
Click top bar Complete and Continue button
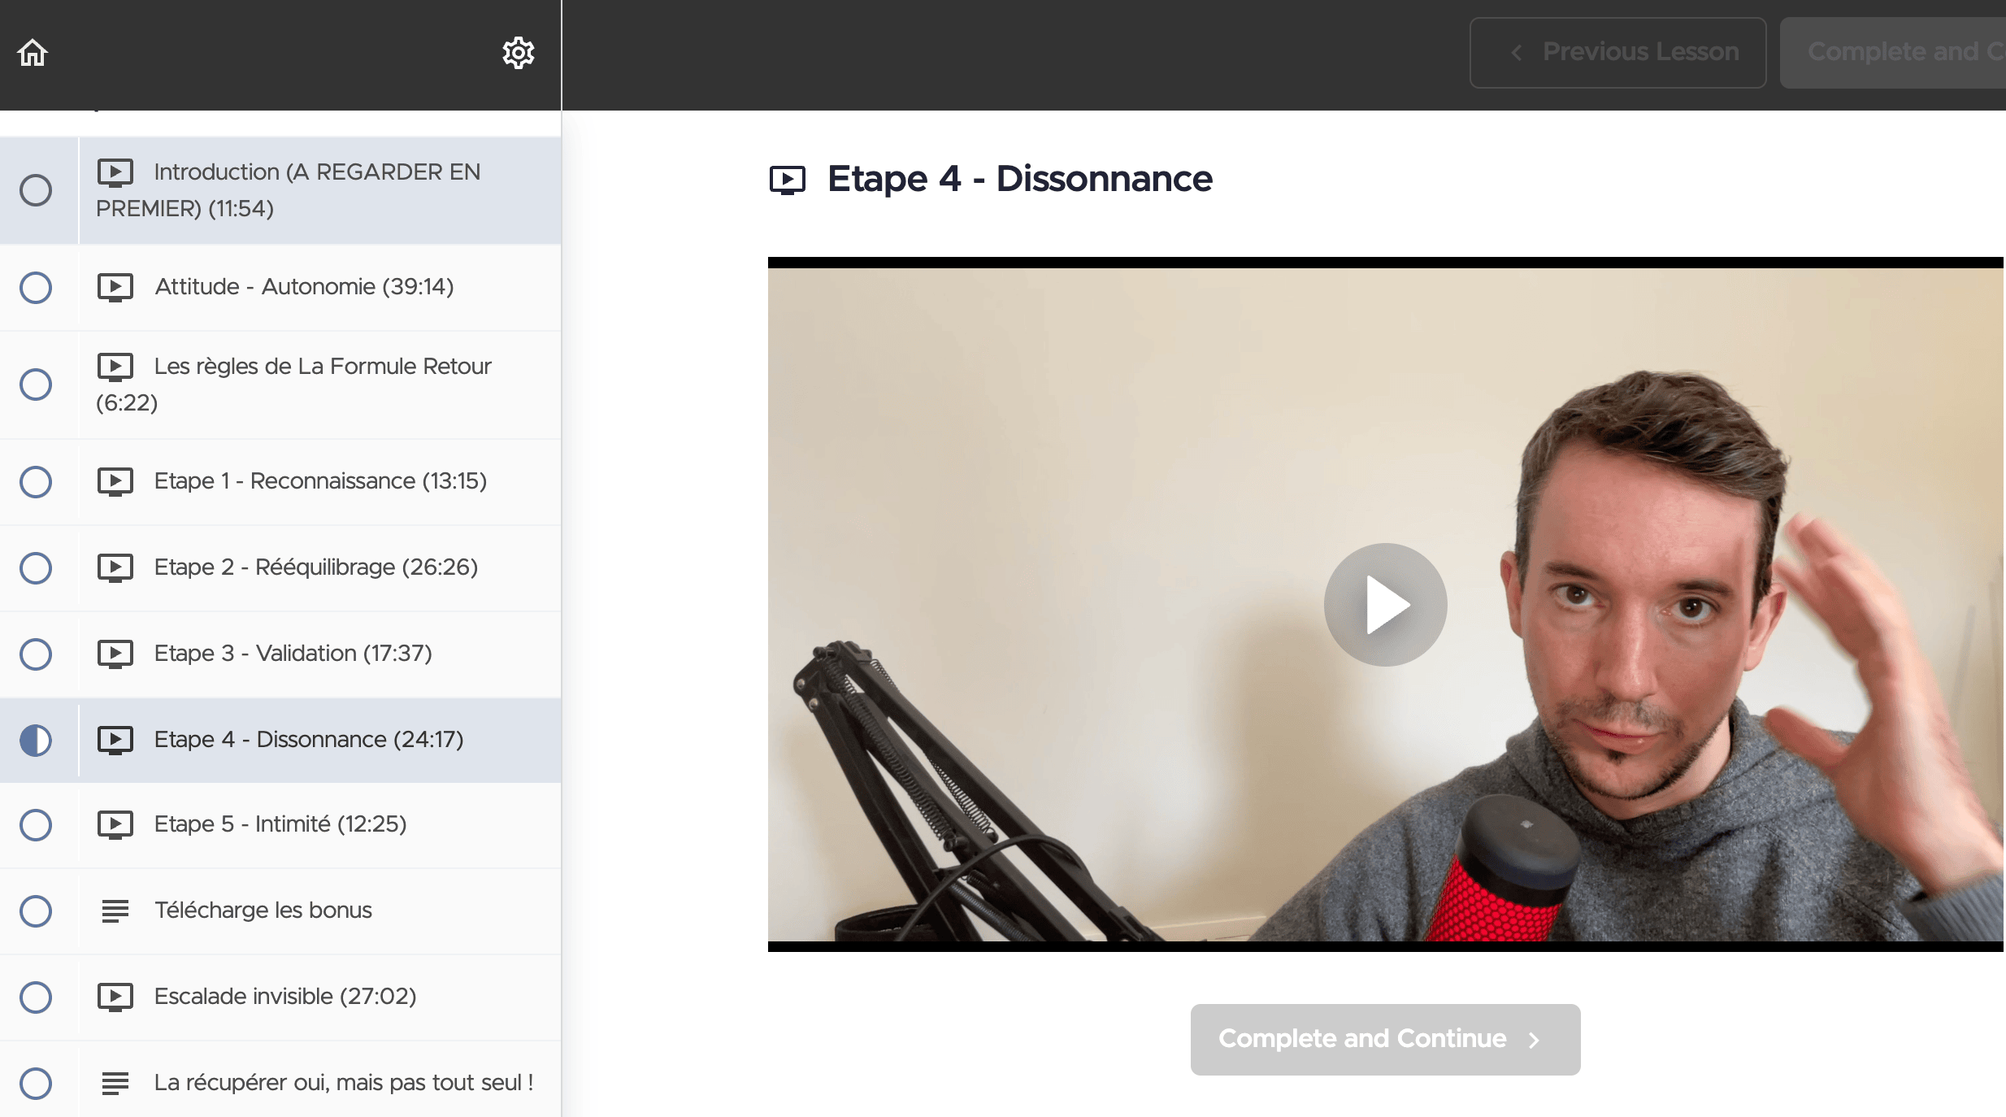pyautogui.click(x=1893, y=53)
